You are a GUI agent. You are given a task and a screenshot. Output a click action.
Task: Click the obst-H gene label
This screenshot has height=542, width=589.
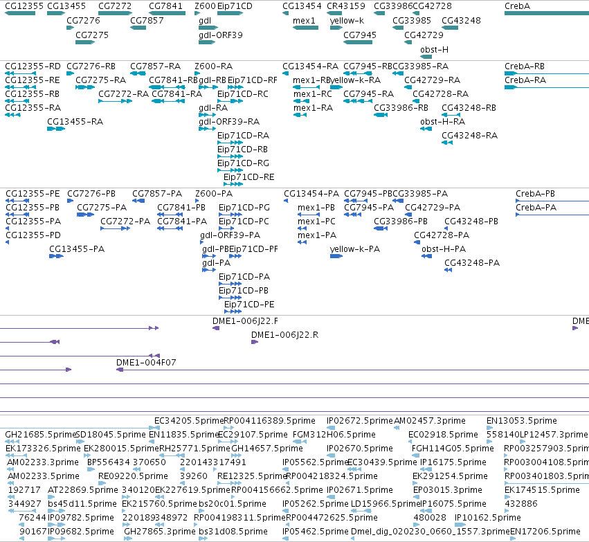click(434, 50)
